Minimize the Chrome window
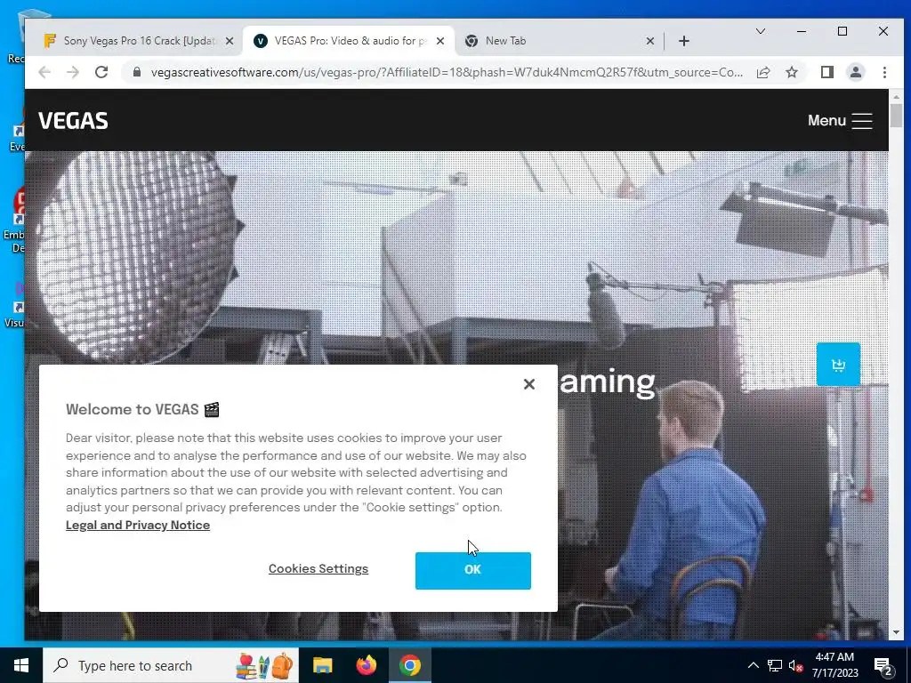This screenshot has width=911, height=683. click(802, 31)
